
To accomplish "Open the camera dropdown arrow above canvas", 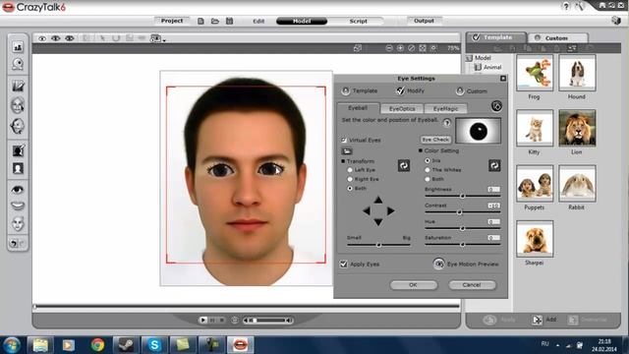I will click(x=164, y=40).
